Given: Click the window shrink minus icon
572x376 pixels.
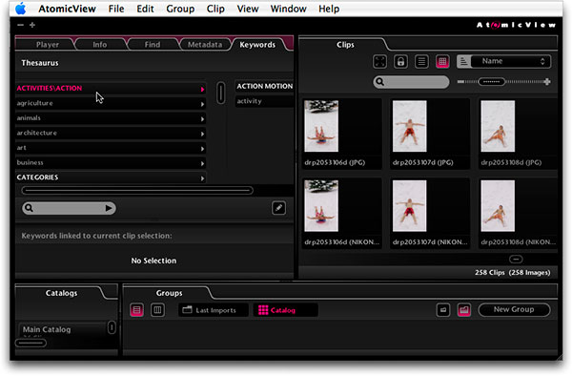Looking at the screenshot, I should point(20,25).
